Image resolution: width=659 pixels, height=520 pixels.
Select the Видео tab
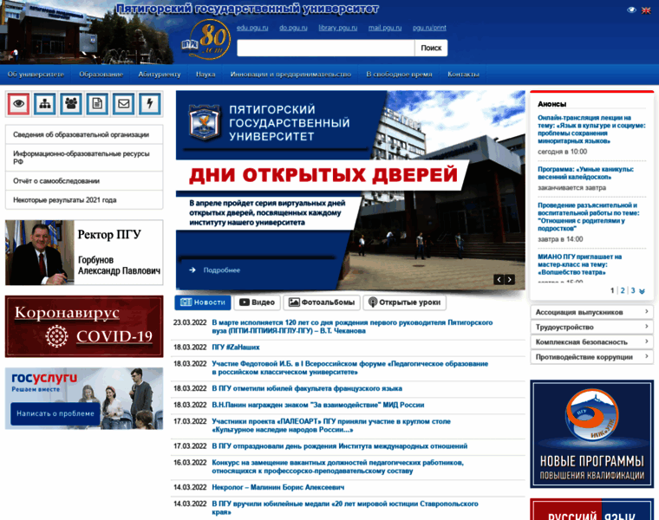coord(257,302)
